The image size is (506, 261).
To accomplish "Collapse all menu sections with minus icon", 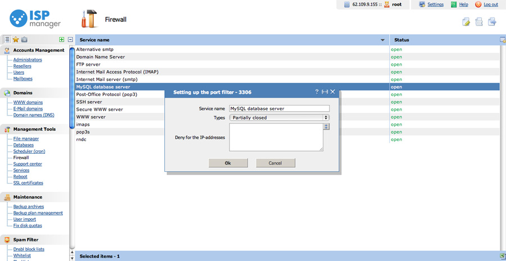I will [x=70, y=40].
